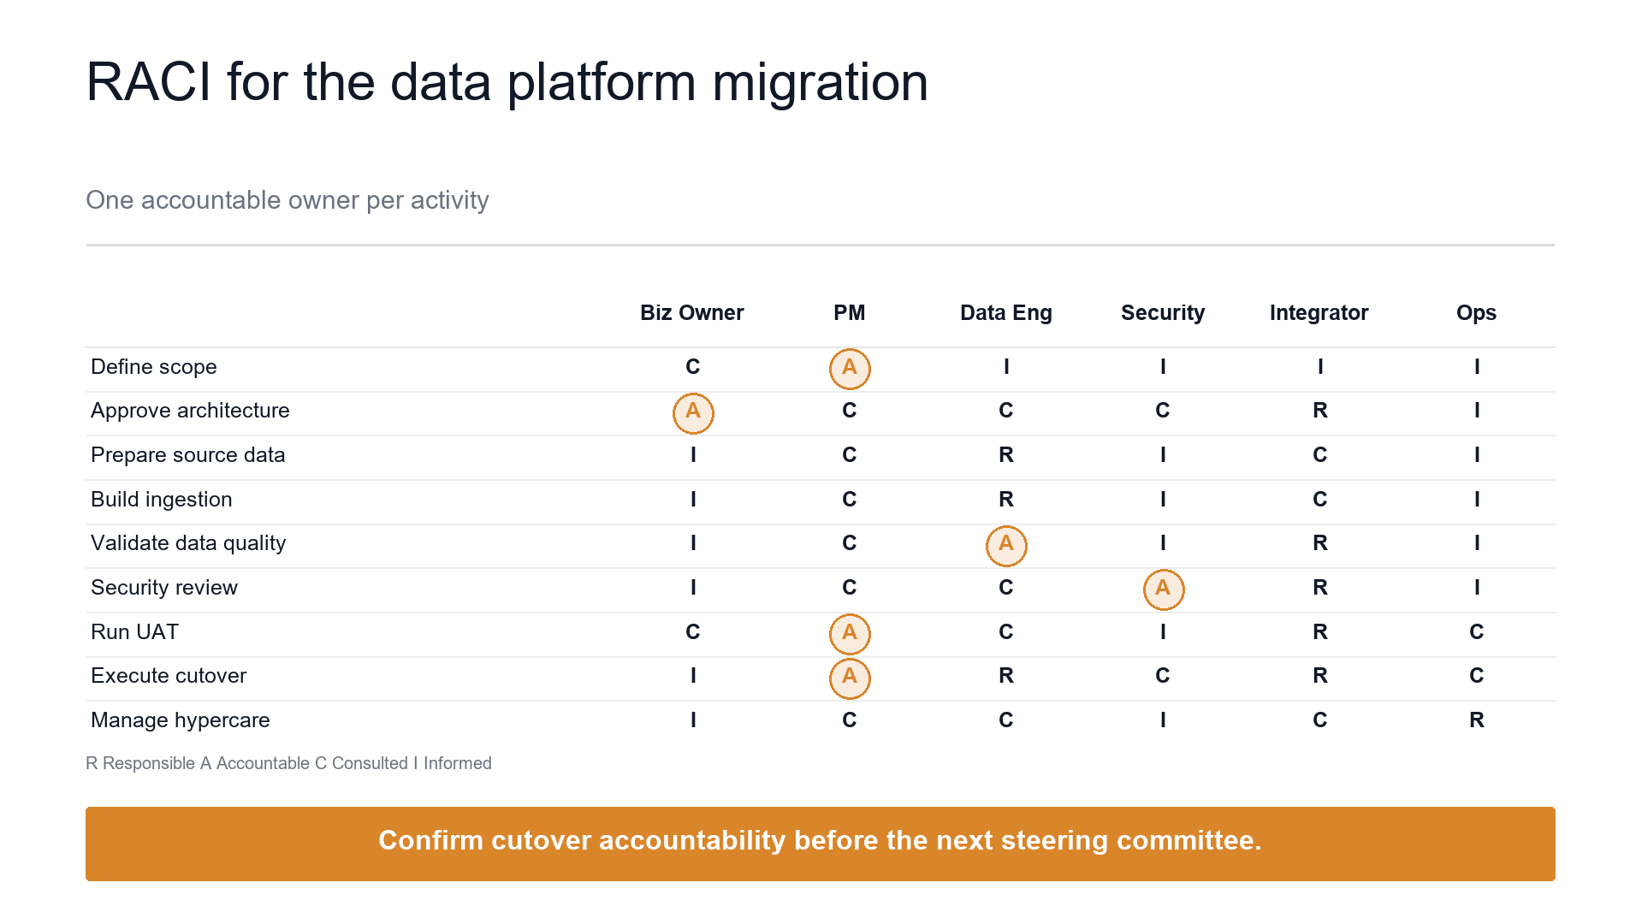The width and height of the screenshot is (1642, 924).
Task: Select the slide title 'RACI for the data platform migration'
Action: tap(507, 83)
